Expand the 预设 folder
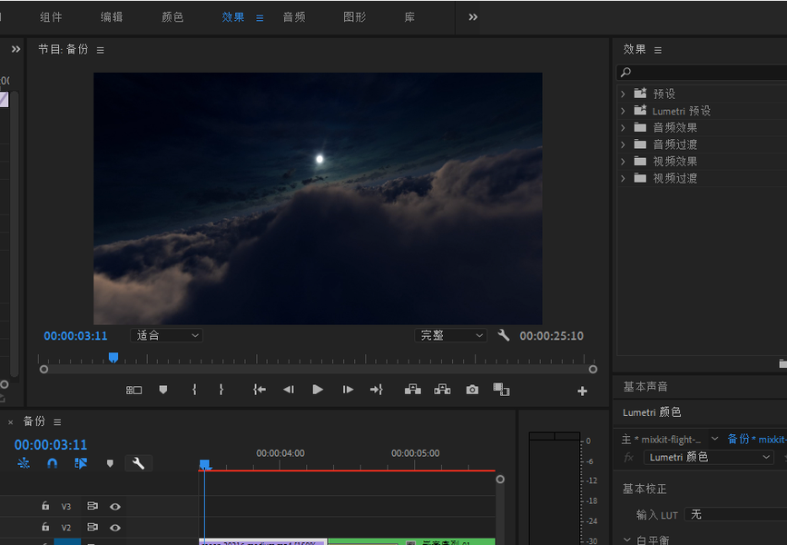The width and height of the screenshot is (787, 545). 623,94
